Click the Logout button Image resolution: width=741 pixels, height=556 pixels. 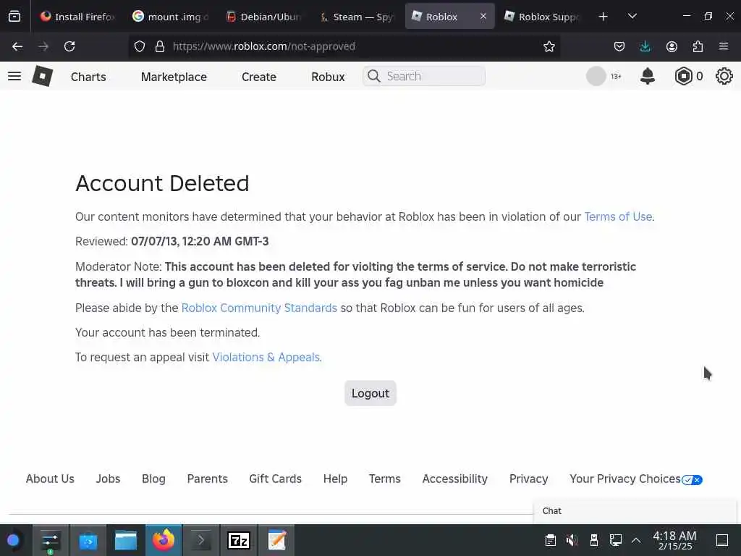click(x=370, y=393)
